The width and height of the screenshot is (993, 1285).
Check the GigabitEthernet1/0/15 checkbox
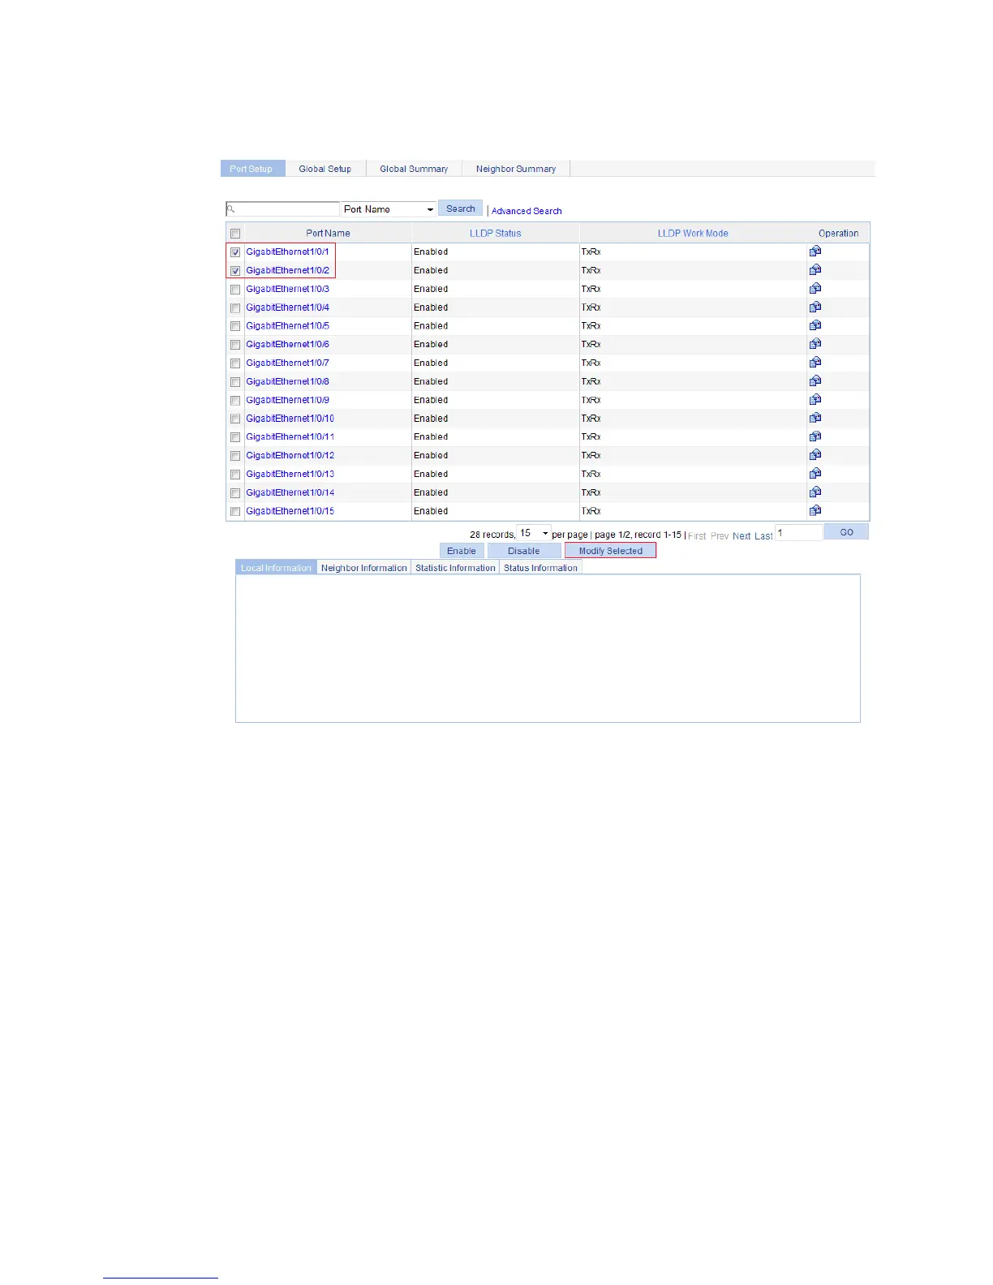[235, 511]
